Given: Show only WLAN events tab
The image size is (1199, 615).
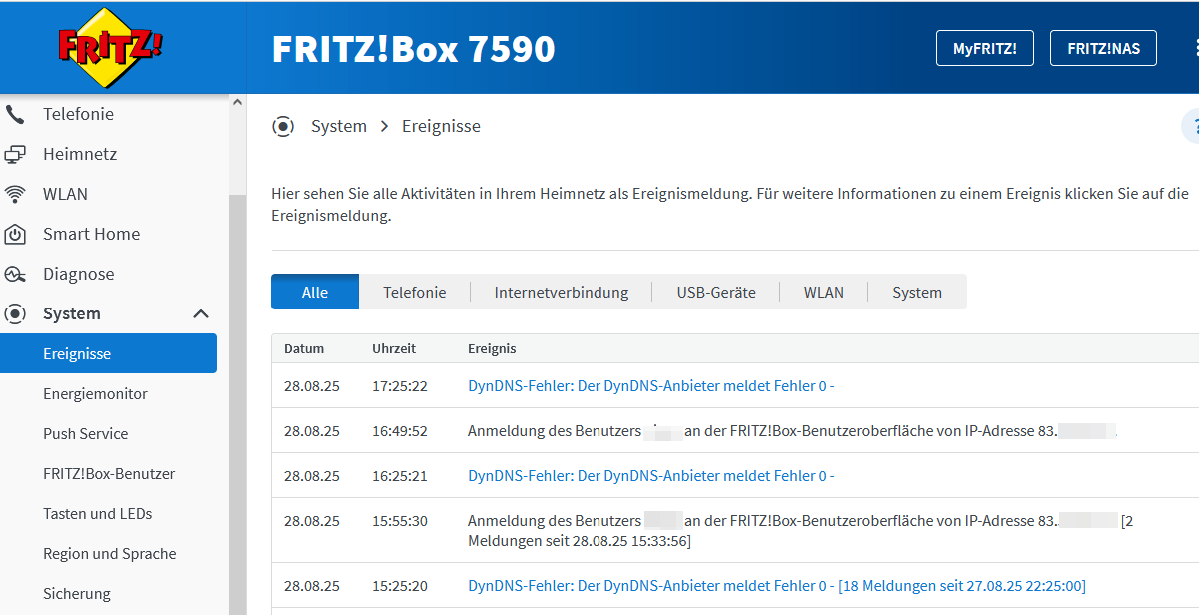Looking at the screenshot, I should tap(823, 293).
